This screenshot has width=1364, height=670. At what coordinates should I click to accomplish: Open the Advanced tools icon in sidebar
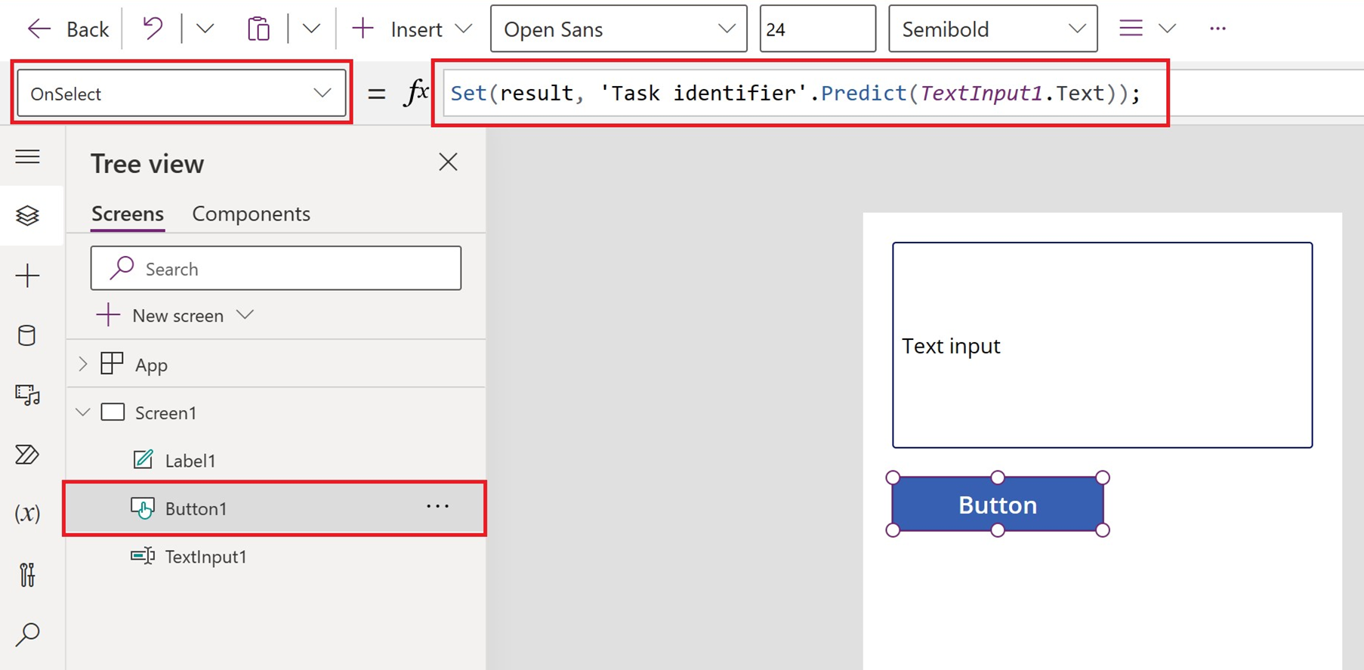pos(28,574)
